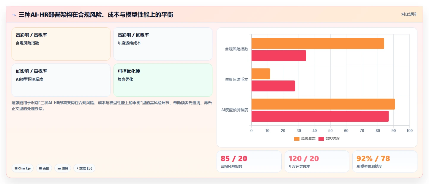Toggle the 风险暴露 legend orange swatch
Viewport: 429px width, 184px height.
297,139
